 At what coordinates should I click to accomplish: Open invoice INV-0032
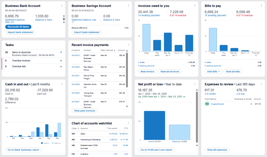(x=76, y=67)
